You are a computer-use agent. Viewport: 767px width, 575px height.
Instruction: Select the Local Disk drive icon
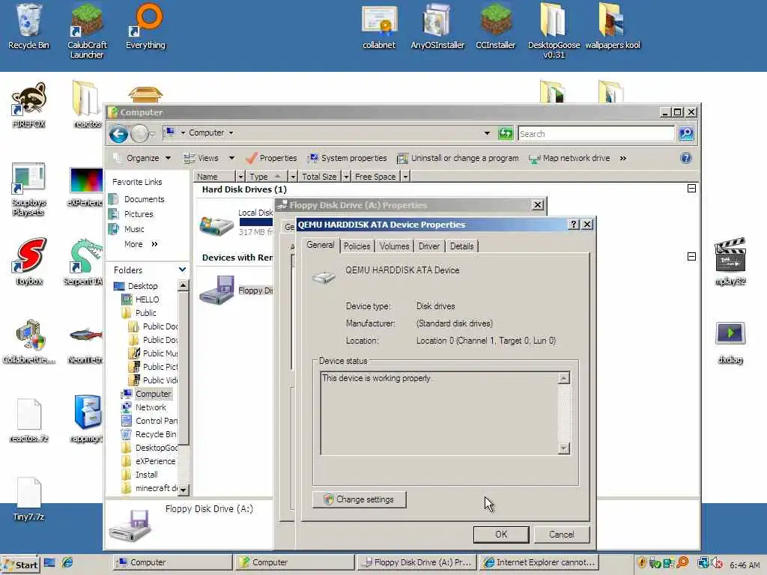[216, 226]
